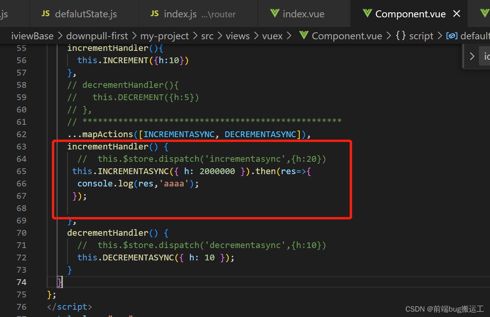The image size is (490, 317).
Task: Click commented this.DECREMENT({h:5}) line
Action: click(x=146, y=97)
